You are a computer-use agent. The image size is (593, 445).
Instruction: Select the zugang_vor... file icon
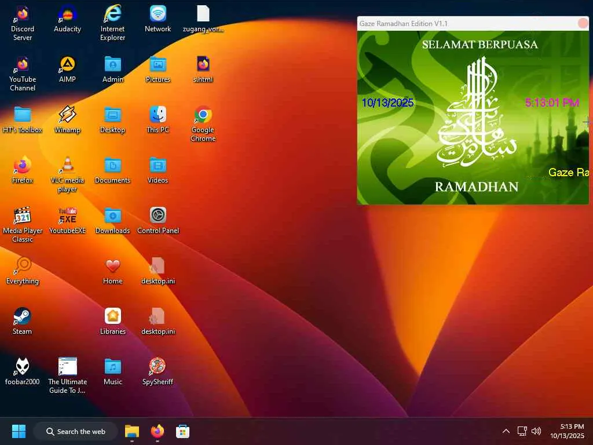(203, 19)
